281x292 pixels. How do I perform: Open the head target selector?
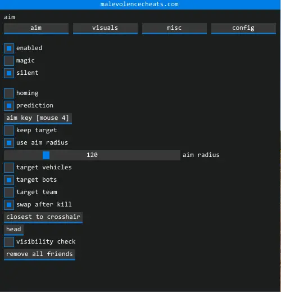point(13,230)
